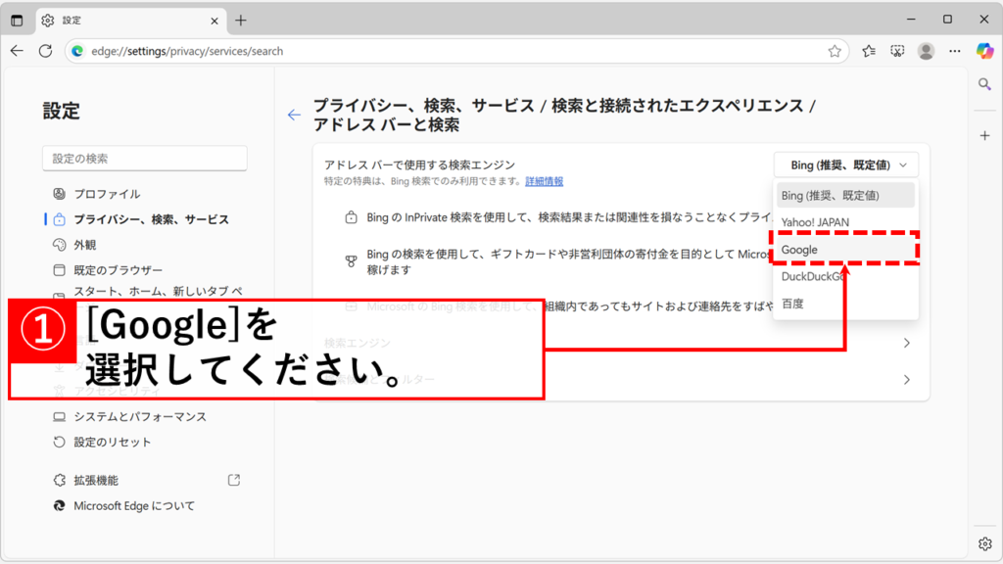
Task: Click the 外観 palette icon
Action: [59, 245]
